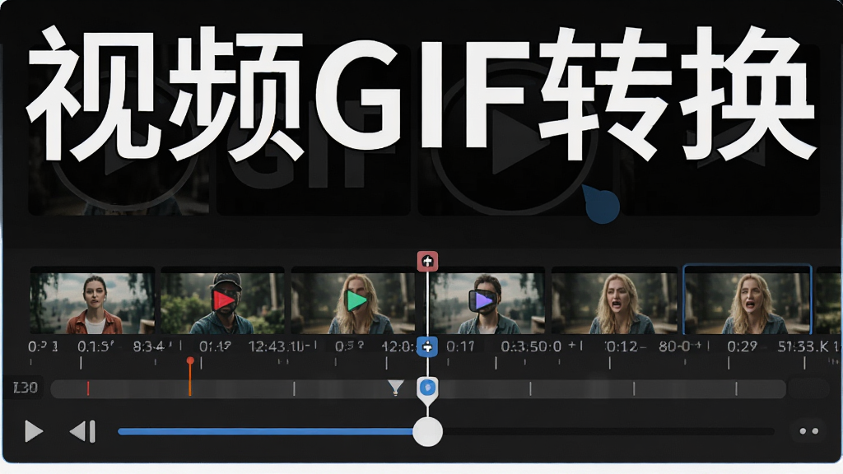Click the blue circular marker on the track

[x=427, y=388]
